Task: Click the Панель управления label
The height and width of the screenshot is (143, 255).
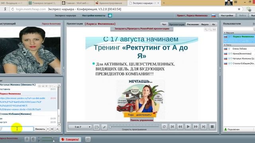Action: click(142, 120)
